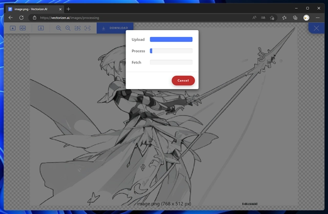Open the browser settings and more menu
The height and width of the screenshot is (214, 328).
[x=318, y=17]
